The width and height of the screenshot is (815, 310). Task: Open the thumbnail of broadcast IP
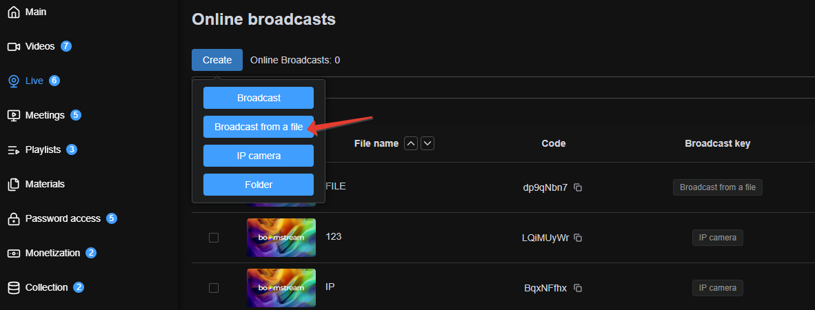point(281,288)
